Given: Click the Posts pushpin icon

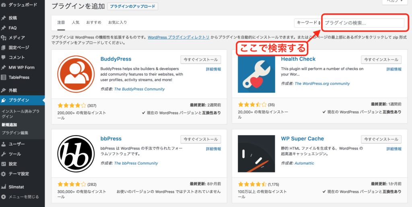Looking at the screenshot, I should pyautogui.click(x=4, y=18).
